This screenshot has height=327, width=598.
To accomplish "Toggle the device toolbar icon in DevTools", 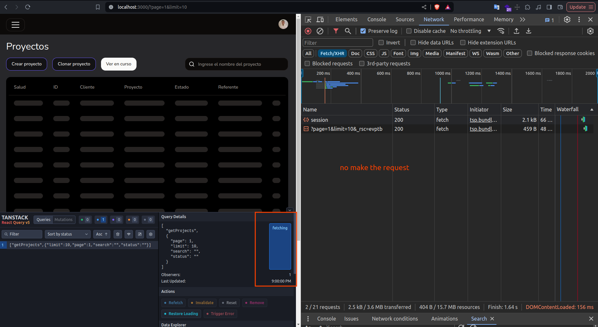I will pyautogui.click(x=320, y=20).
